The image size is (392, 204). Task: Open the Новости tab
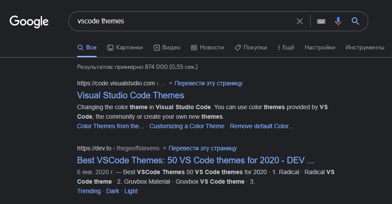click(x=207, y=47)
